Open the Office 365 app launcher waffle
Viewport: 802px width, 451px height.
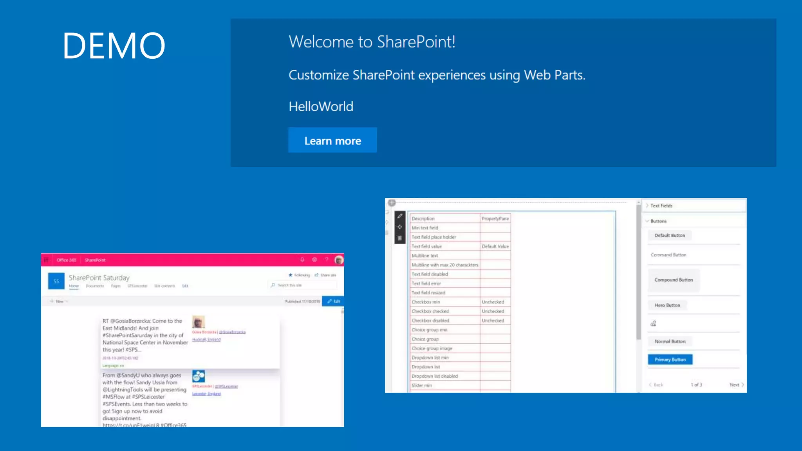(46, 260)
